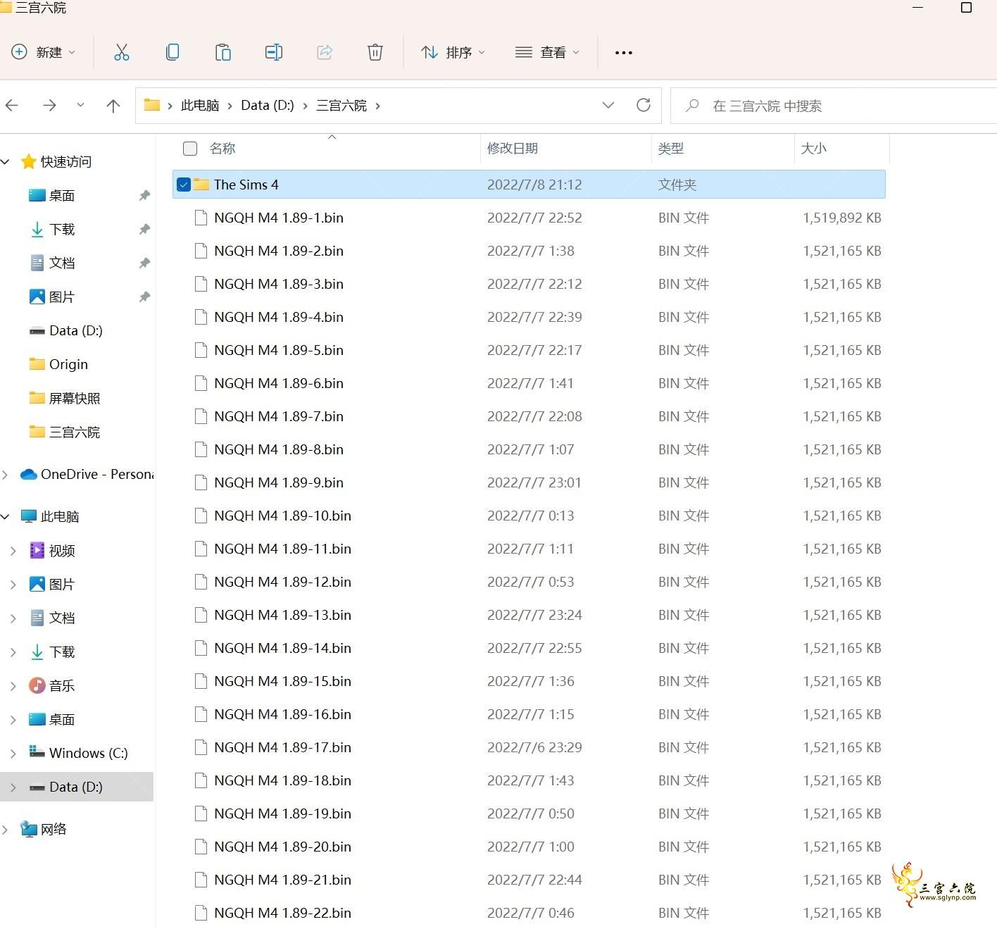The image size is (997, 929).
Task: Open the three-dot more options menu
Action: point(624,53)
